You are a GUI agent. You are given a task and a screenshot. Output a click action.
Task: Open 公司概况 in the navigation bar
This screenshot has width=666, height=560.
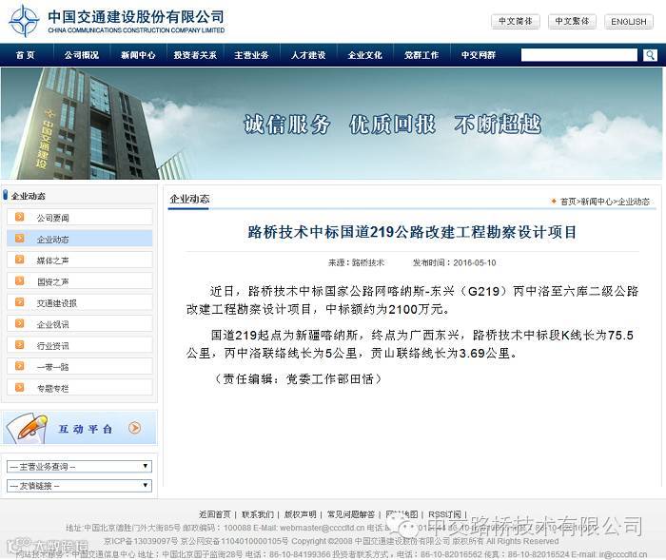click(x=82, y=55)
